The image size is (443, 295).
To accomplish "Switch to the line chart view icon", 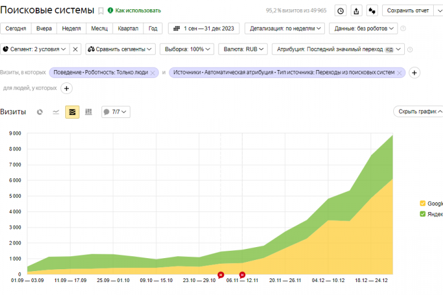I will click(56, 112).
